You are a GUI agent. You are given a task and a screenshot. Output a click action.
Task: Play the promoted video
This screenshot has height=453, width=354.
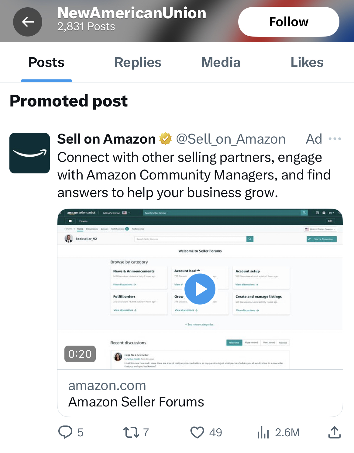200,289
